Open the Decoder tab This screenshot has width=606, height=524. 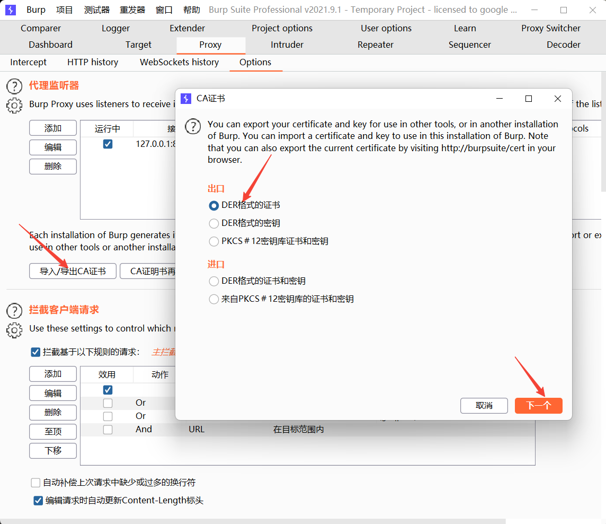(x=564, y=45)
